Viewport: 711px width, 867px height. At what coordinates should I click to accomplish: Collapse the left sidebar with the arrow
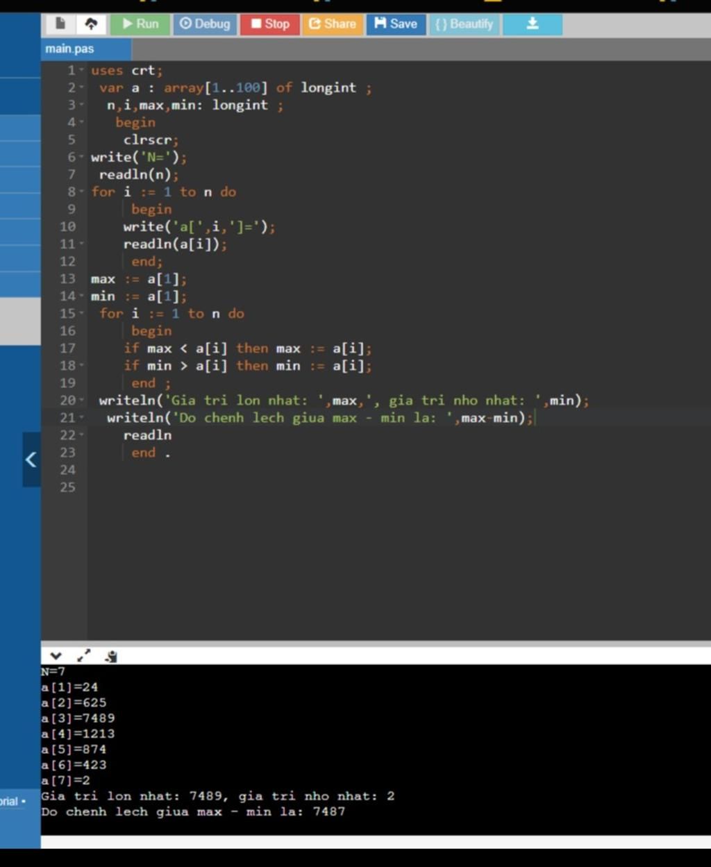31,460
